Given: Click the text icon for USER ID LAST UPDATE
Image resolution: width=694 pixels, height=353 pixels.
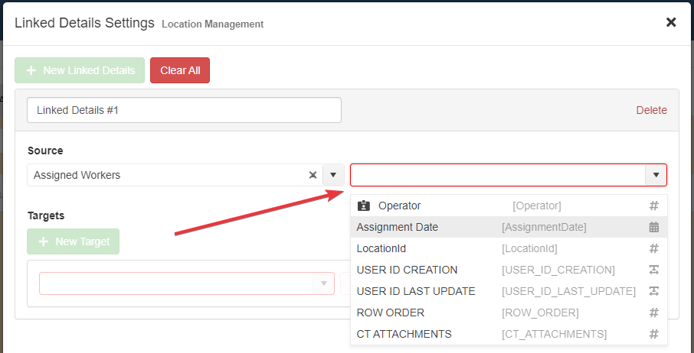Looking at the screenshot, I should [653, 291].
